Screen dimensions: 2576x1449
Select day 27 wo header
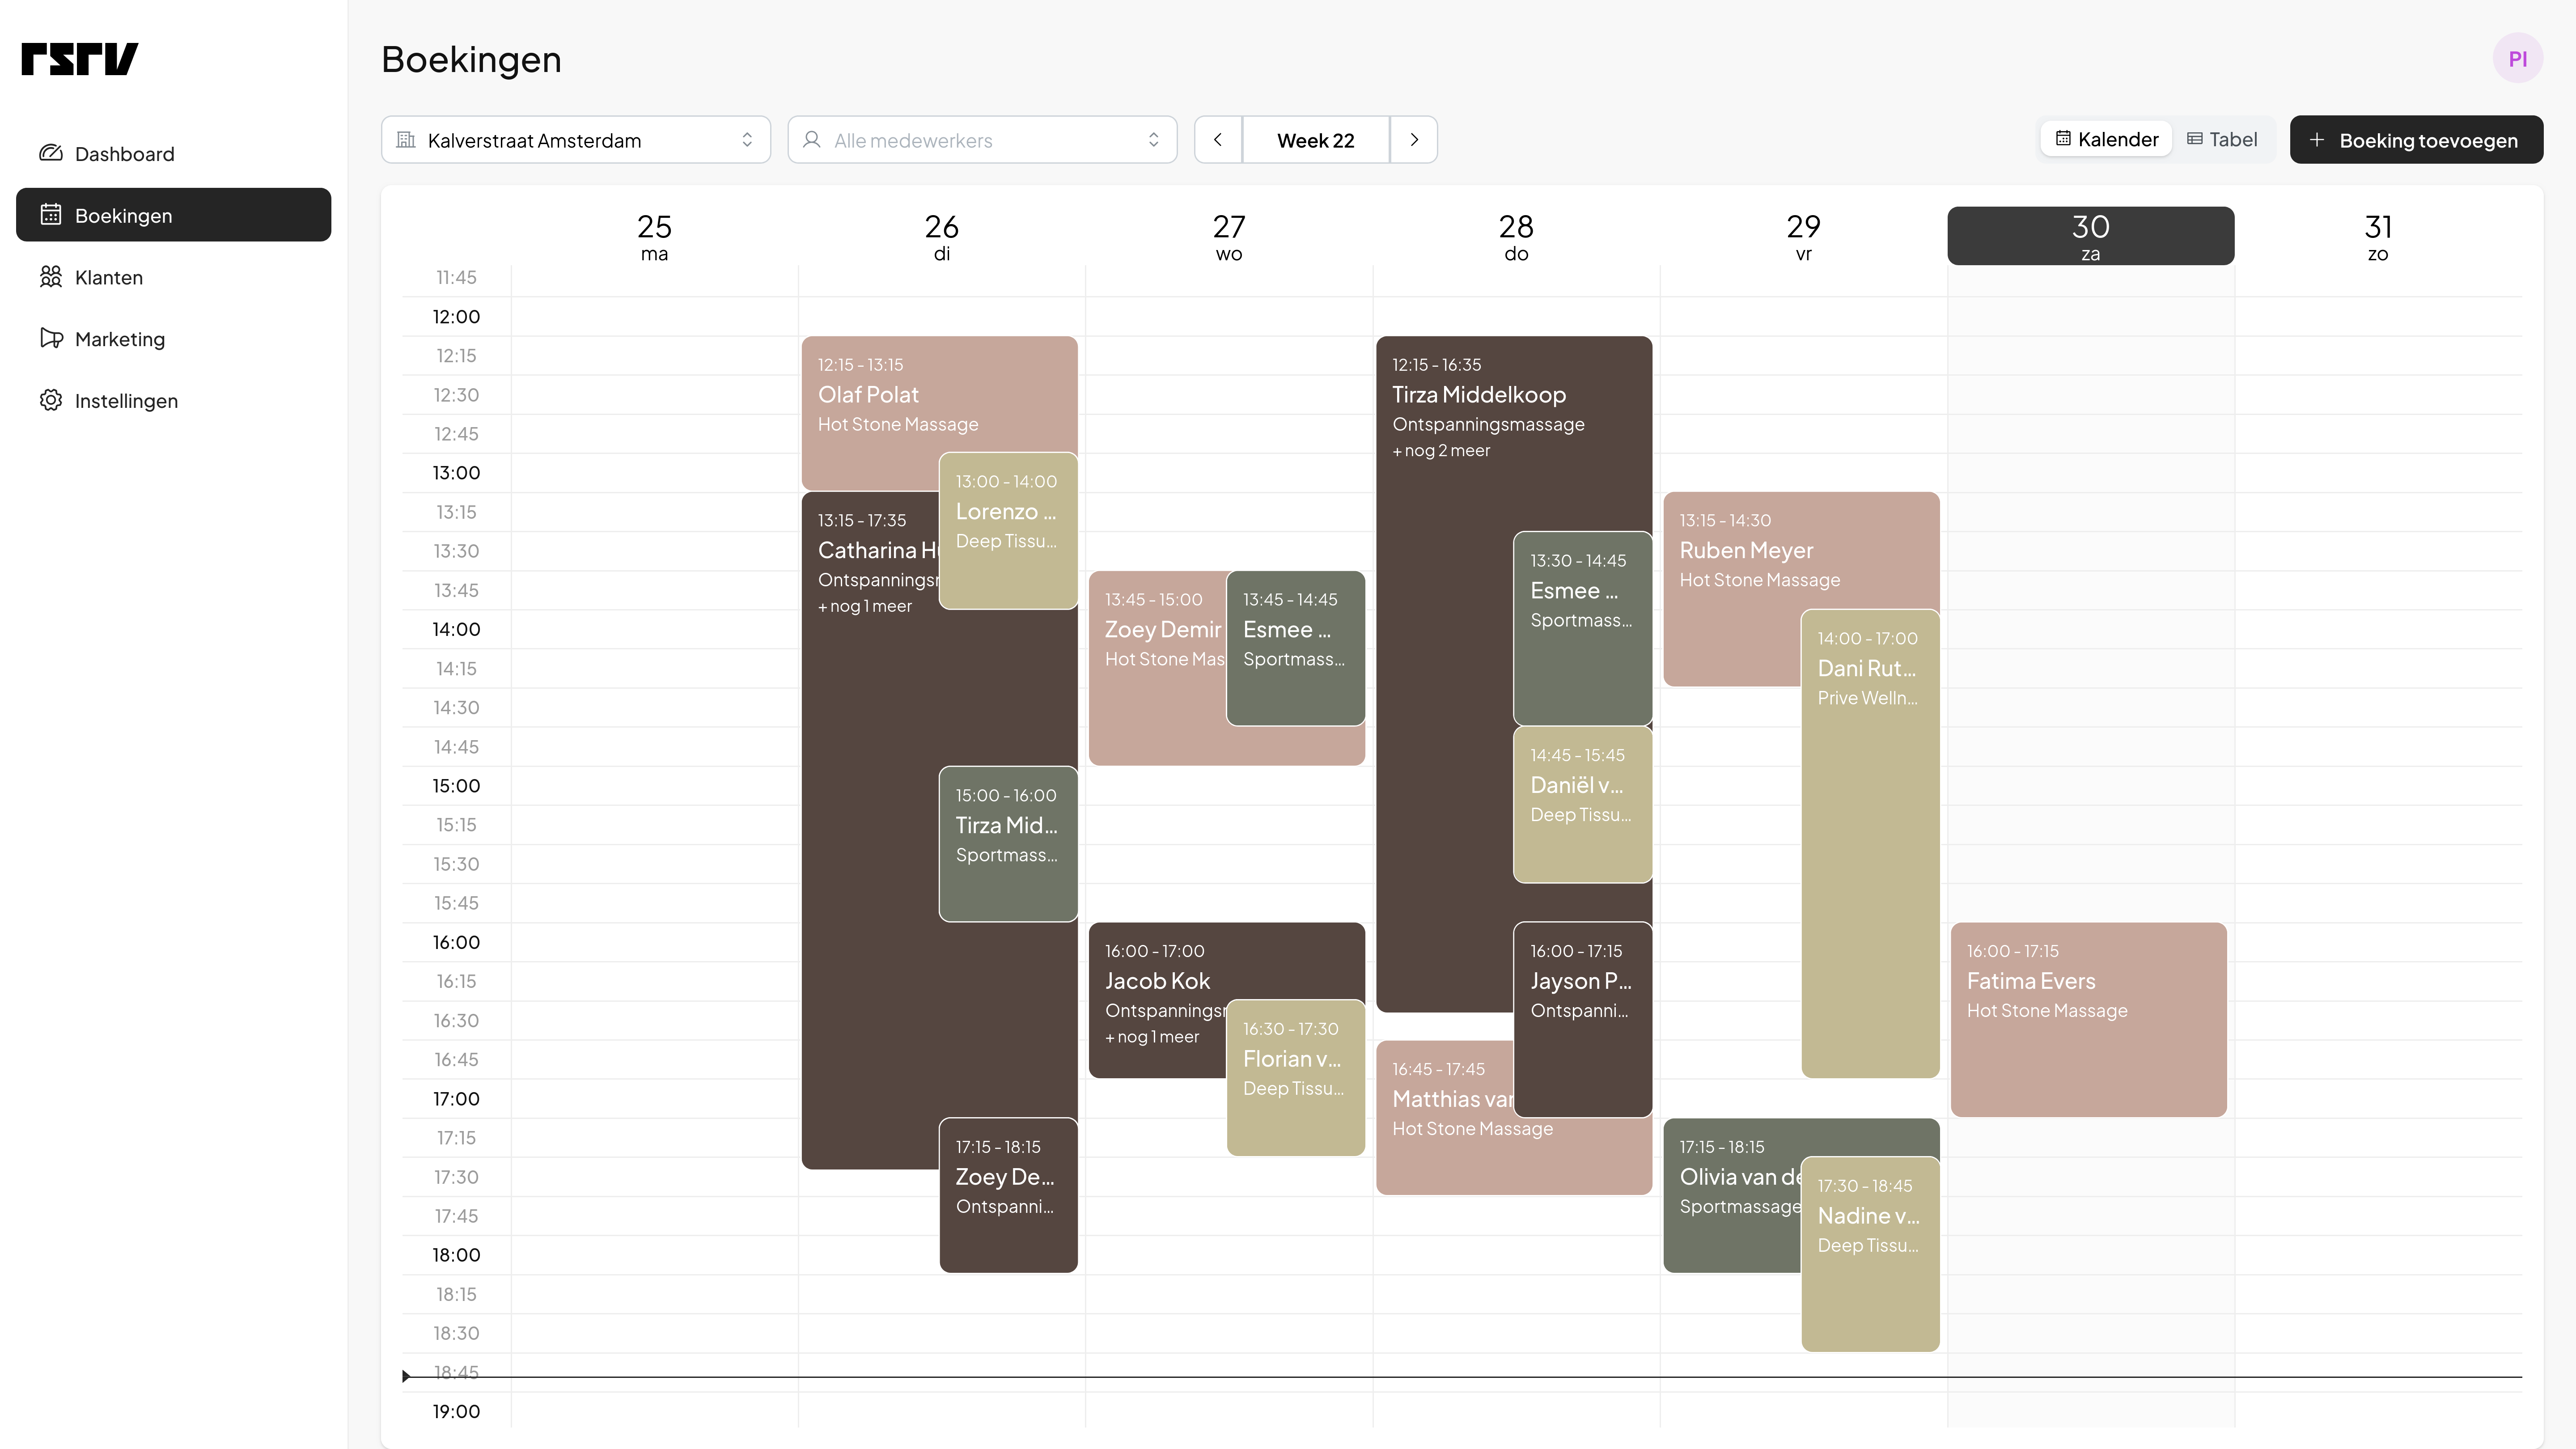(x=1228, y=237)
